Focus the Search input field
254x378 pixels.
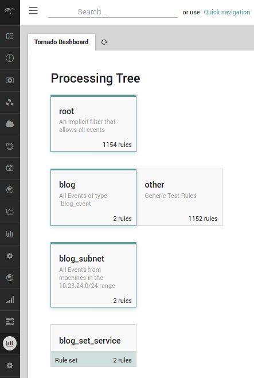point(113,12)
